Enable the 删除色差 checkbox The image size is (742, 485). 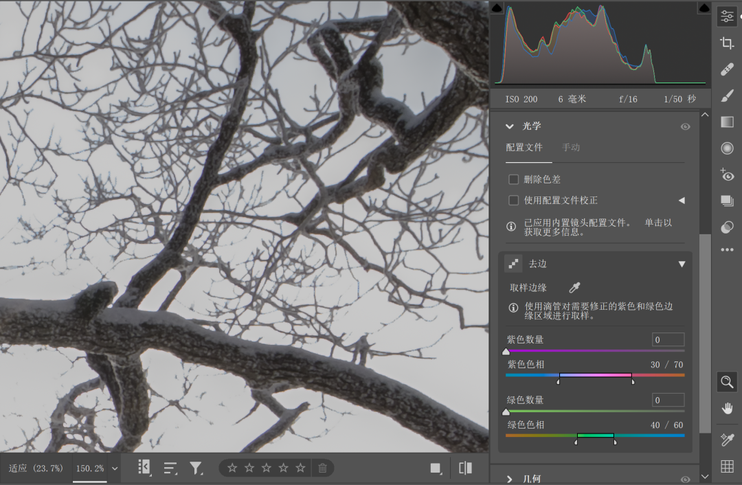point(513,179)
